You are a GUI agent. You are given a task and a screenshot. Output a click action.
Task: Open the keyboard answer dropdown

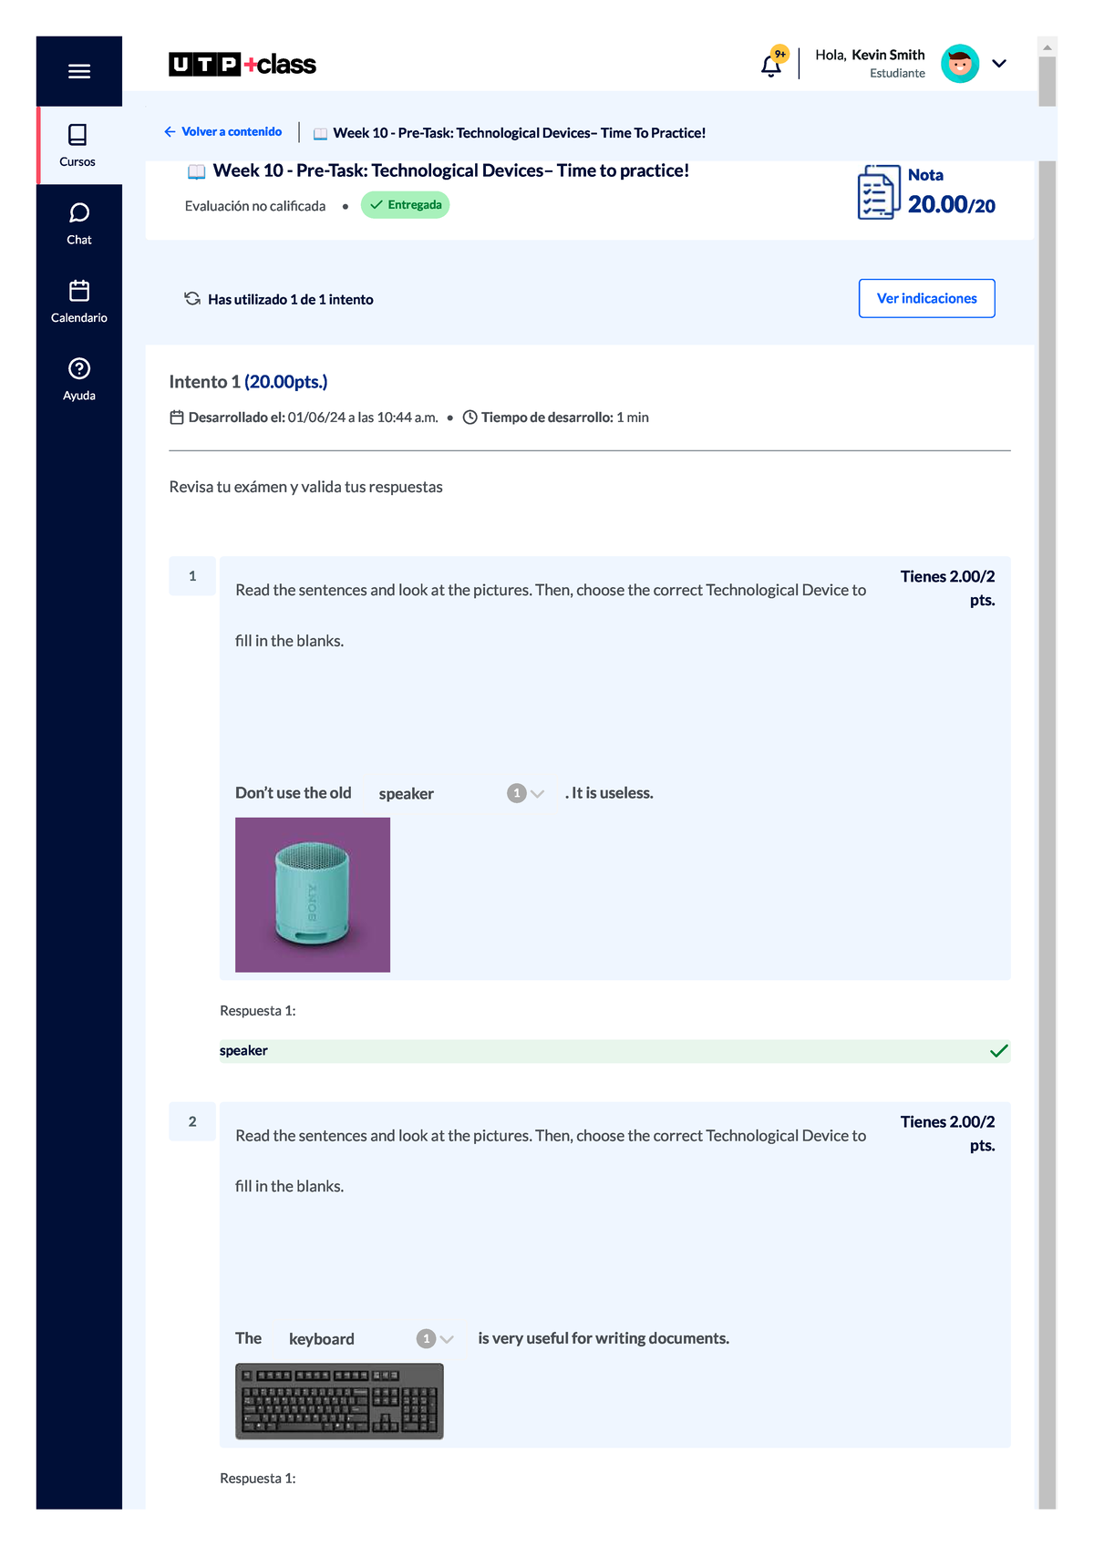tap(447, 1339)
